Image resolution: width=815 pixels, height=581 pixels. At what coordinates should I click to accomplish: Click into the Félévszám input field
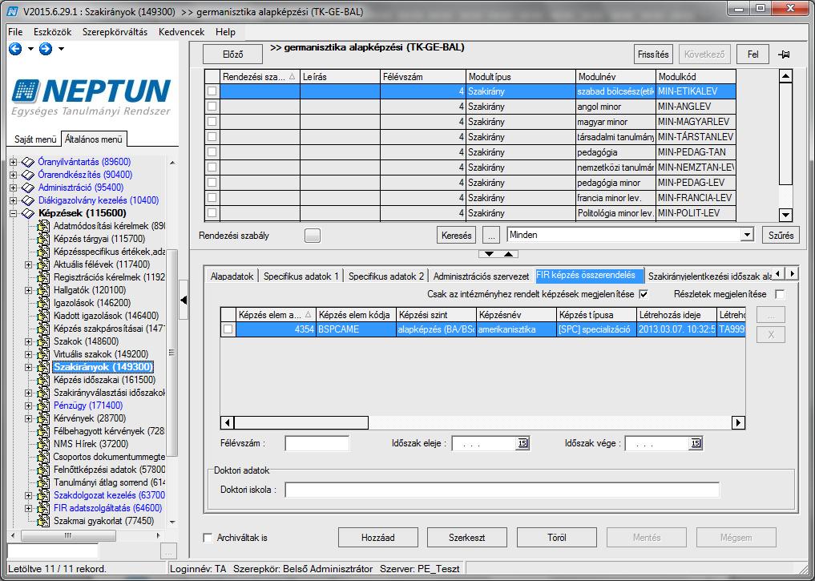pyautogui.click(x=317, y=443)
